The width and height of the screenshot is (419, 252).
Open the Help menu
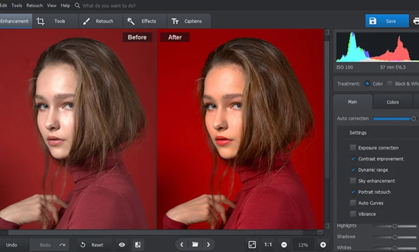pos(66,5)
